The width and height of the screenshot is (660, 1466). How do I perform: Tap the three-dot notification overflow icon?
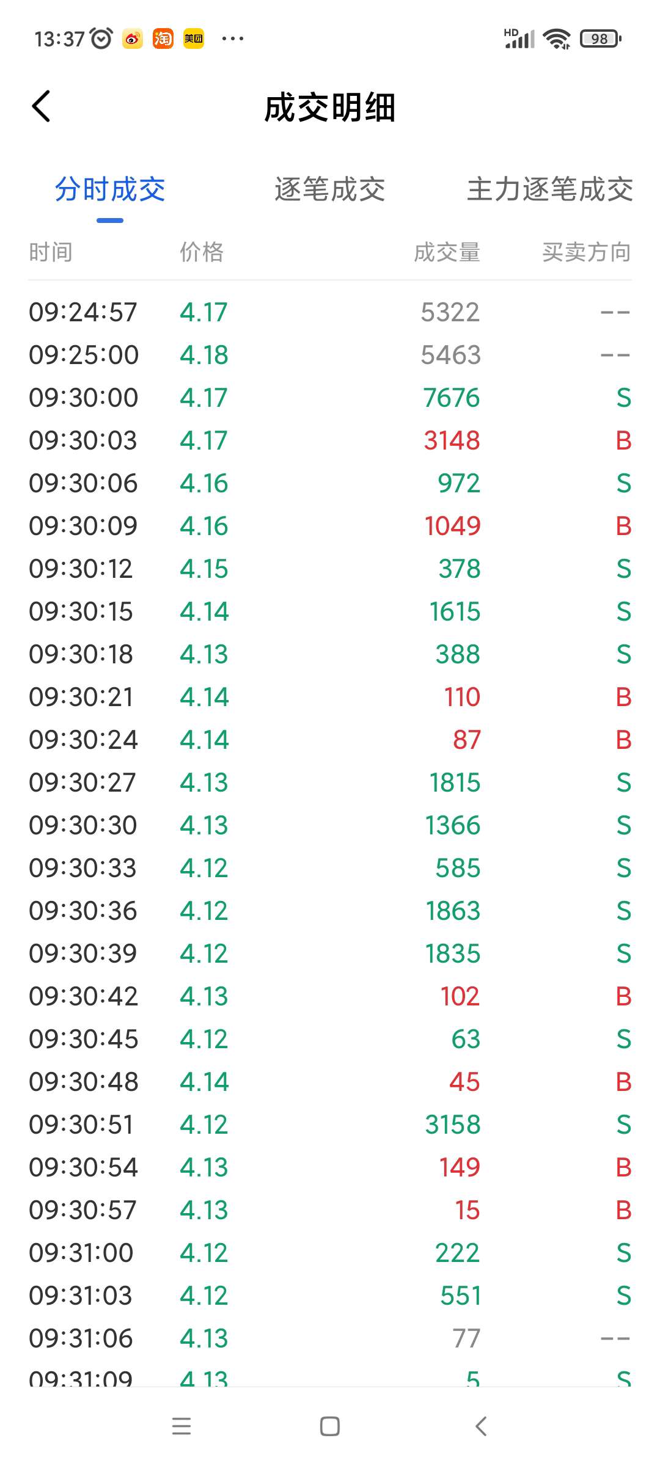(233, 38)
